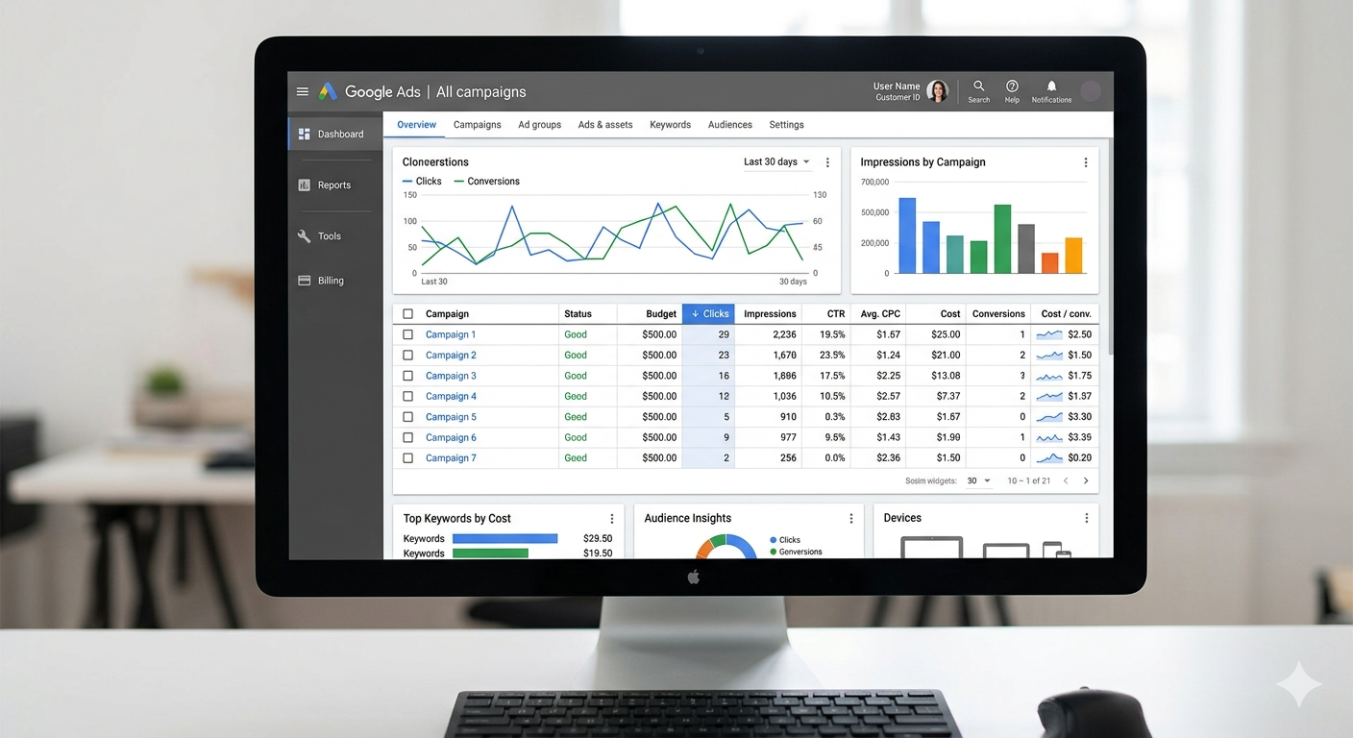The image size is (1353, 738).
Task: Tick the checkbox for Campaign 4
Action: (408, 396)
